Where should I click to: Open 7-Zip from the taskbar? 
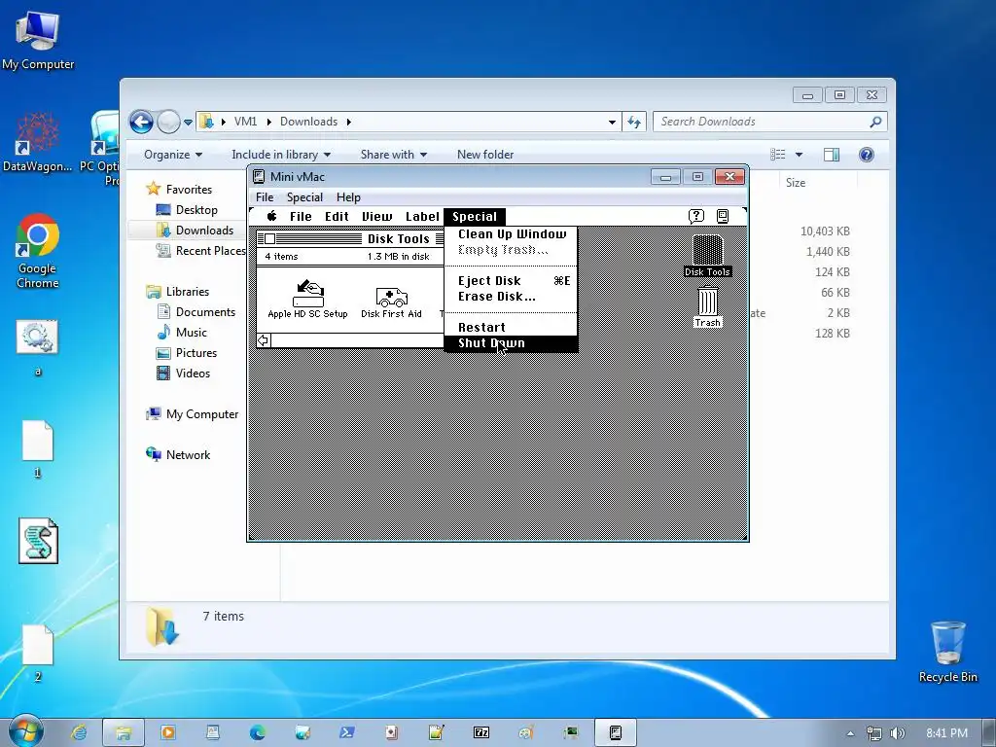[x=481, y=732]
